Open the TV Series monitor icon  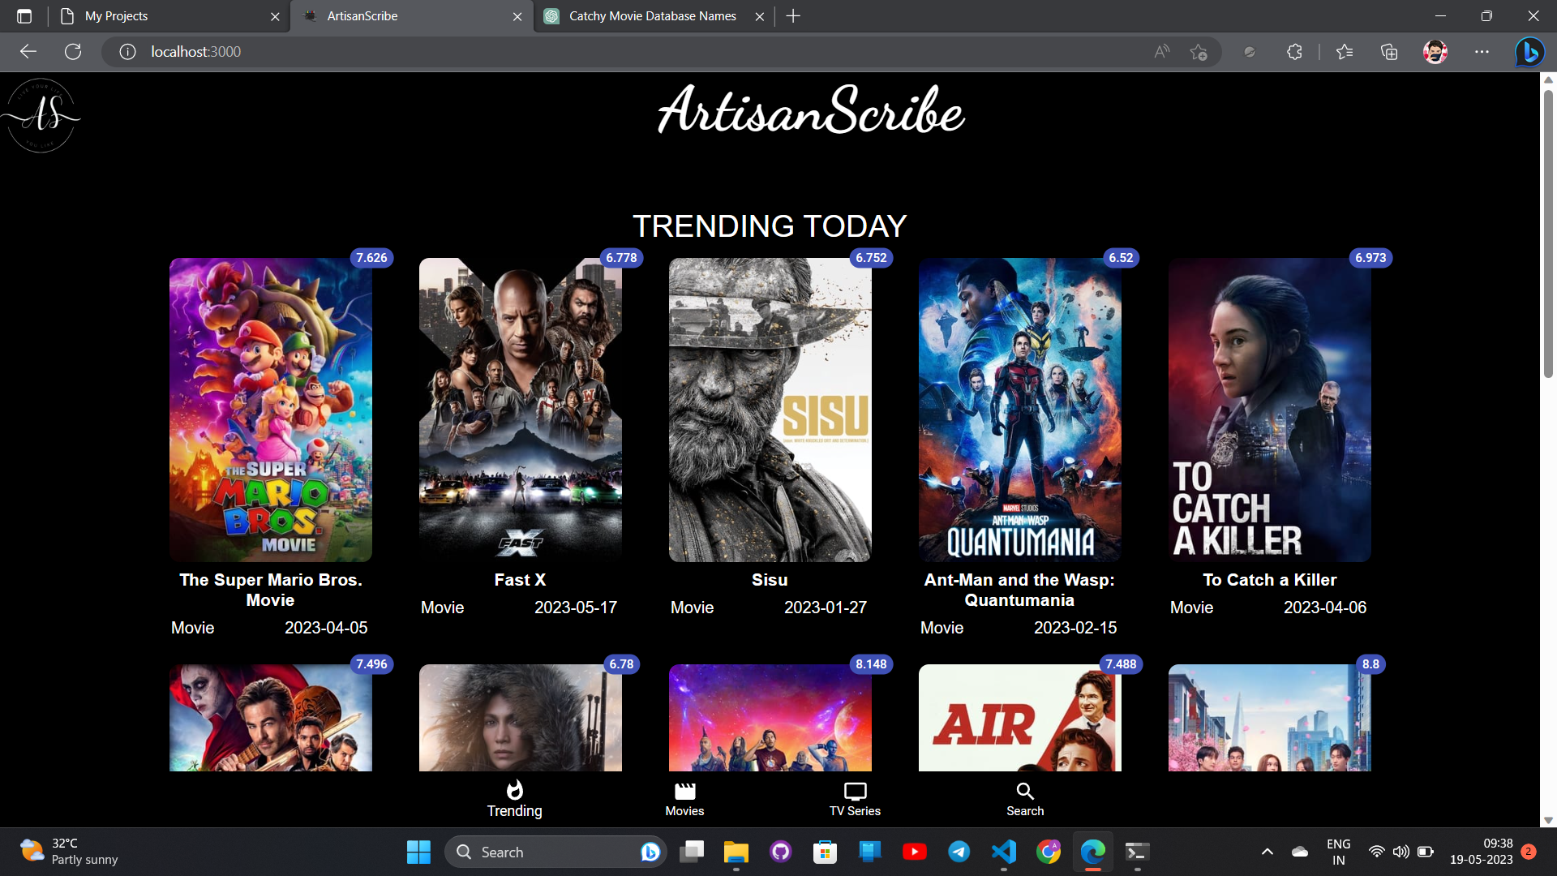(855, 791)
